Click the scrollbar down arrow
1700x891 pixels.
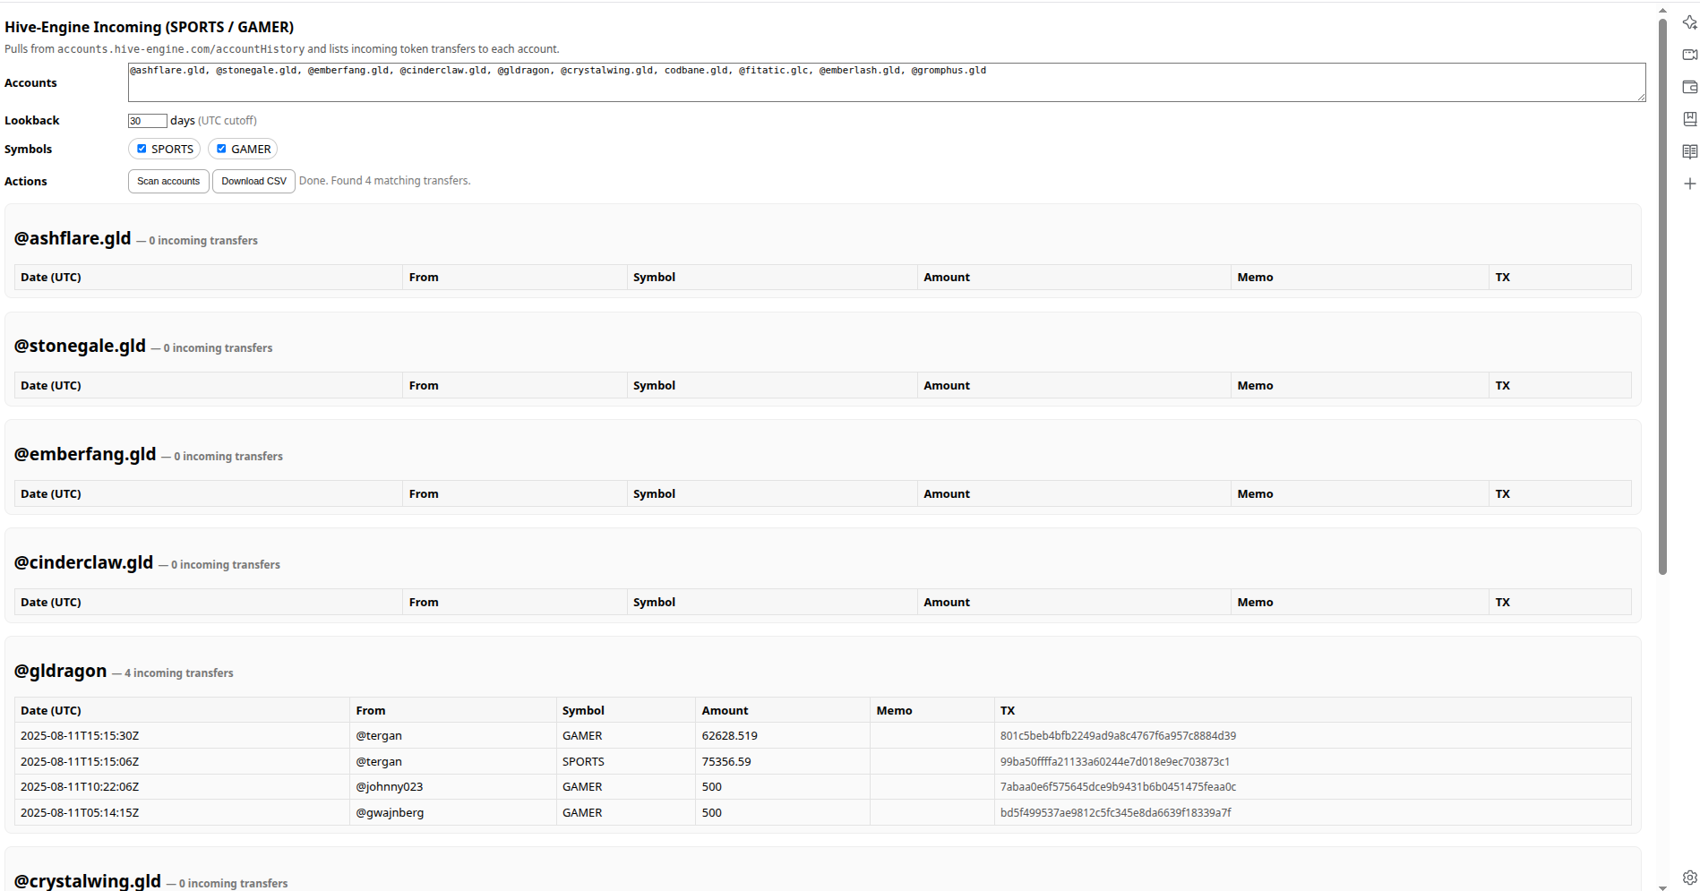coord(1662,887)
